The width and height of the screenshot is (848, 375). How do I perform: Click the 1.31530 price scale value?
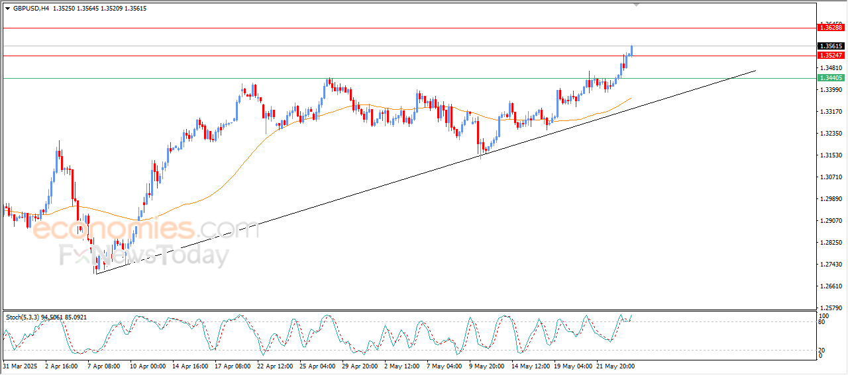point(831,155)
